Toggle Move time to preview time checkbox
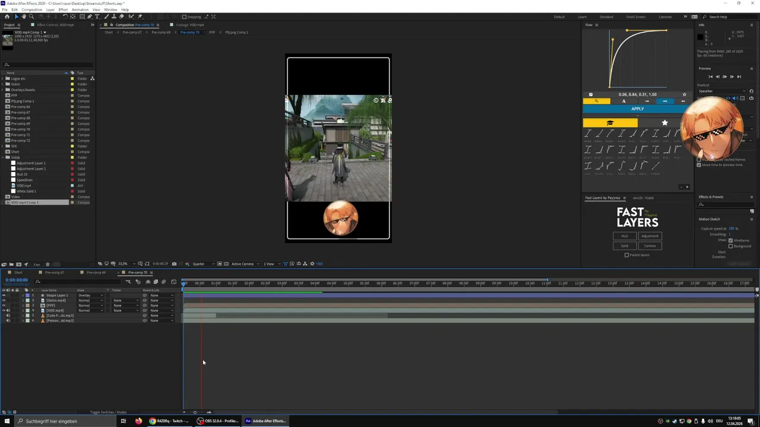760x427 pixels. click(699, 165)
